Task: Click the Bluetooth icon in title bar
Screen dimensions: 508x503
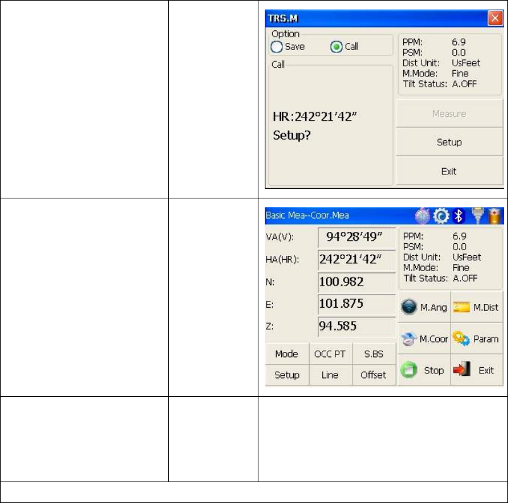Action: [x=459, y=216]
